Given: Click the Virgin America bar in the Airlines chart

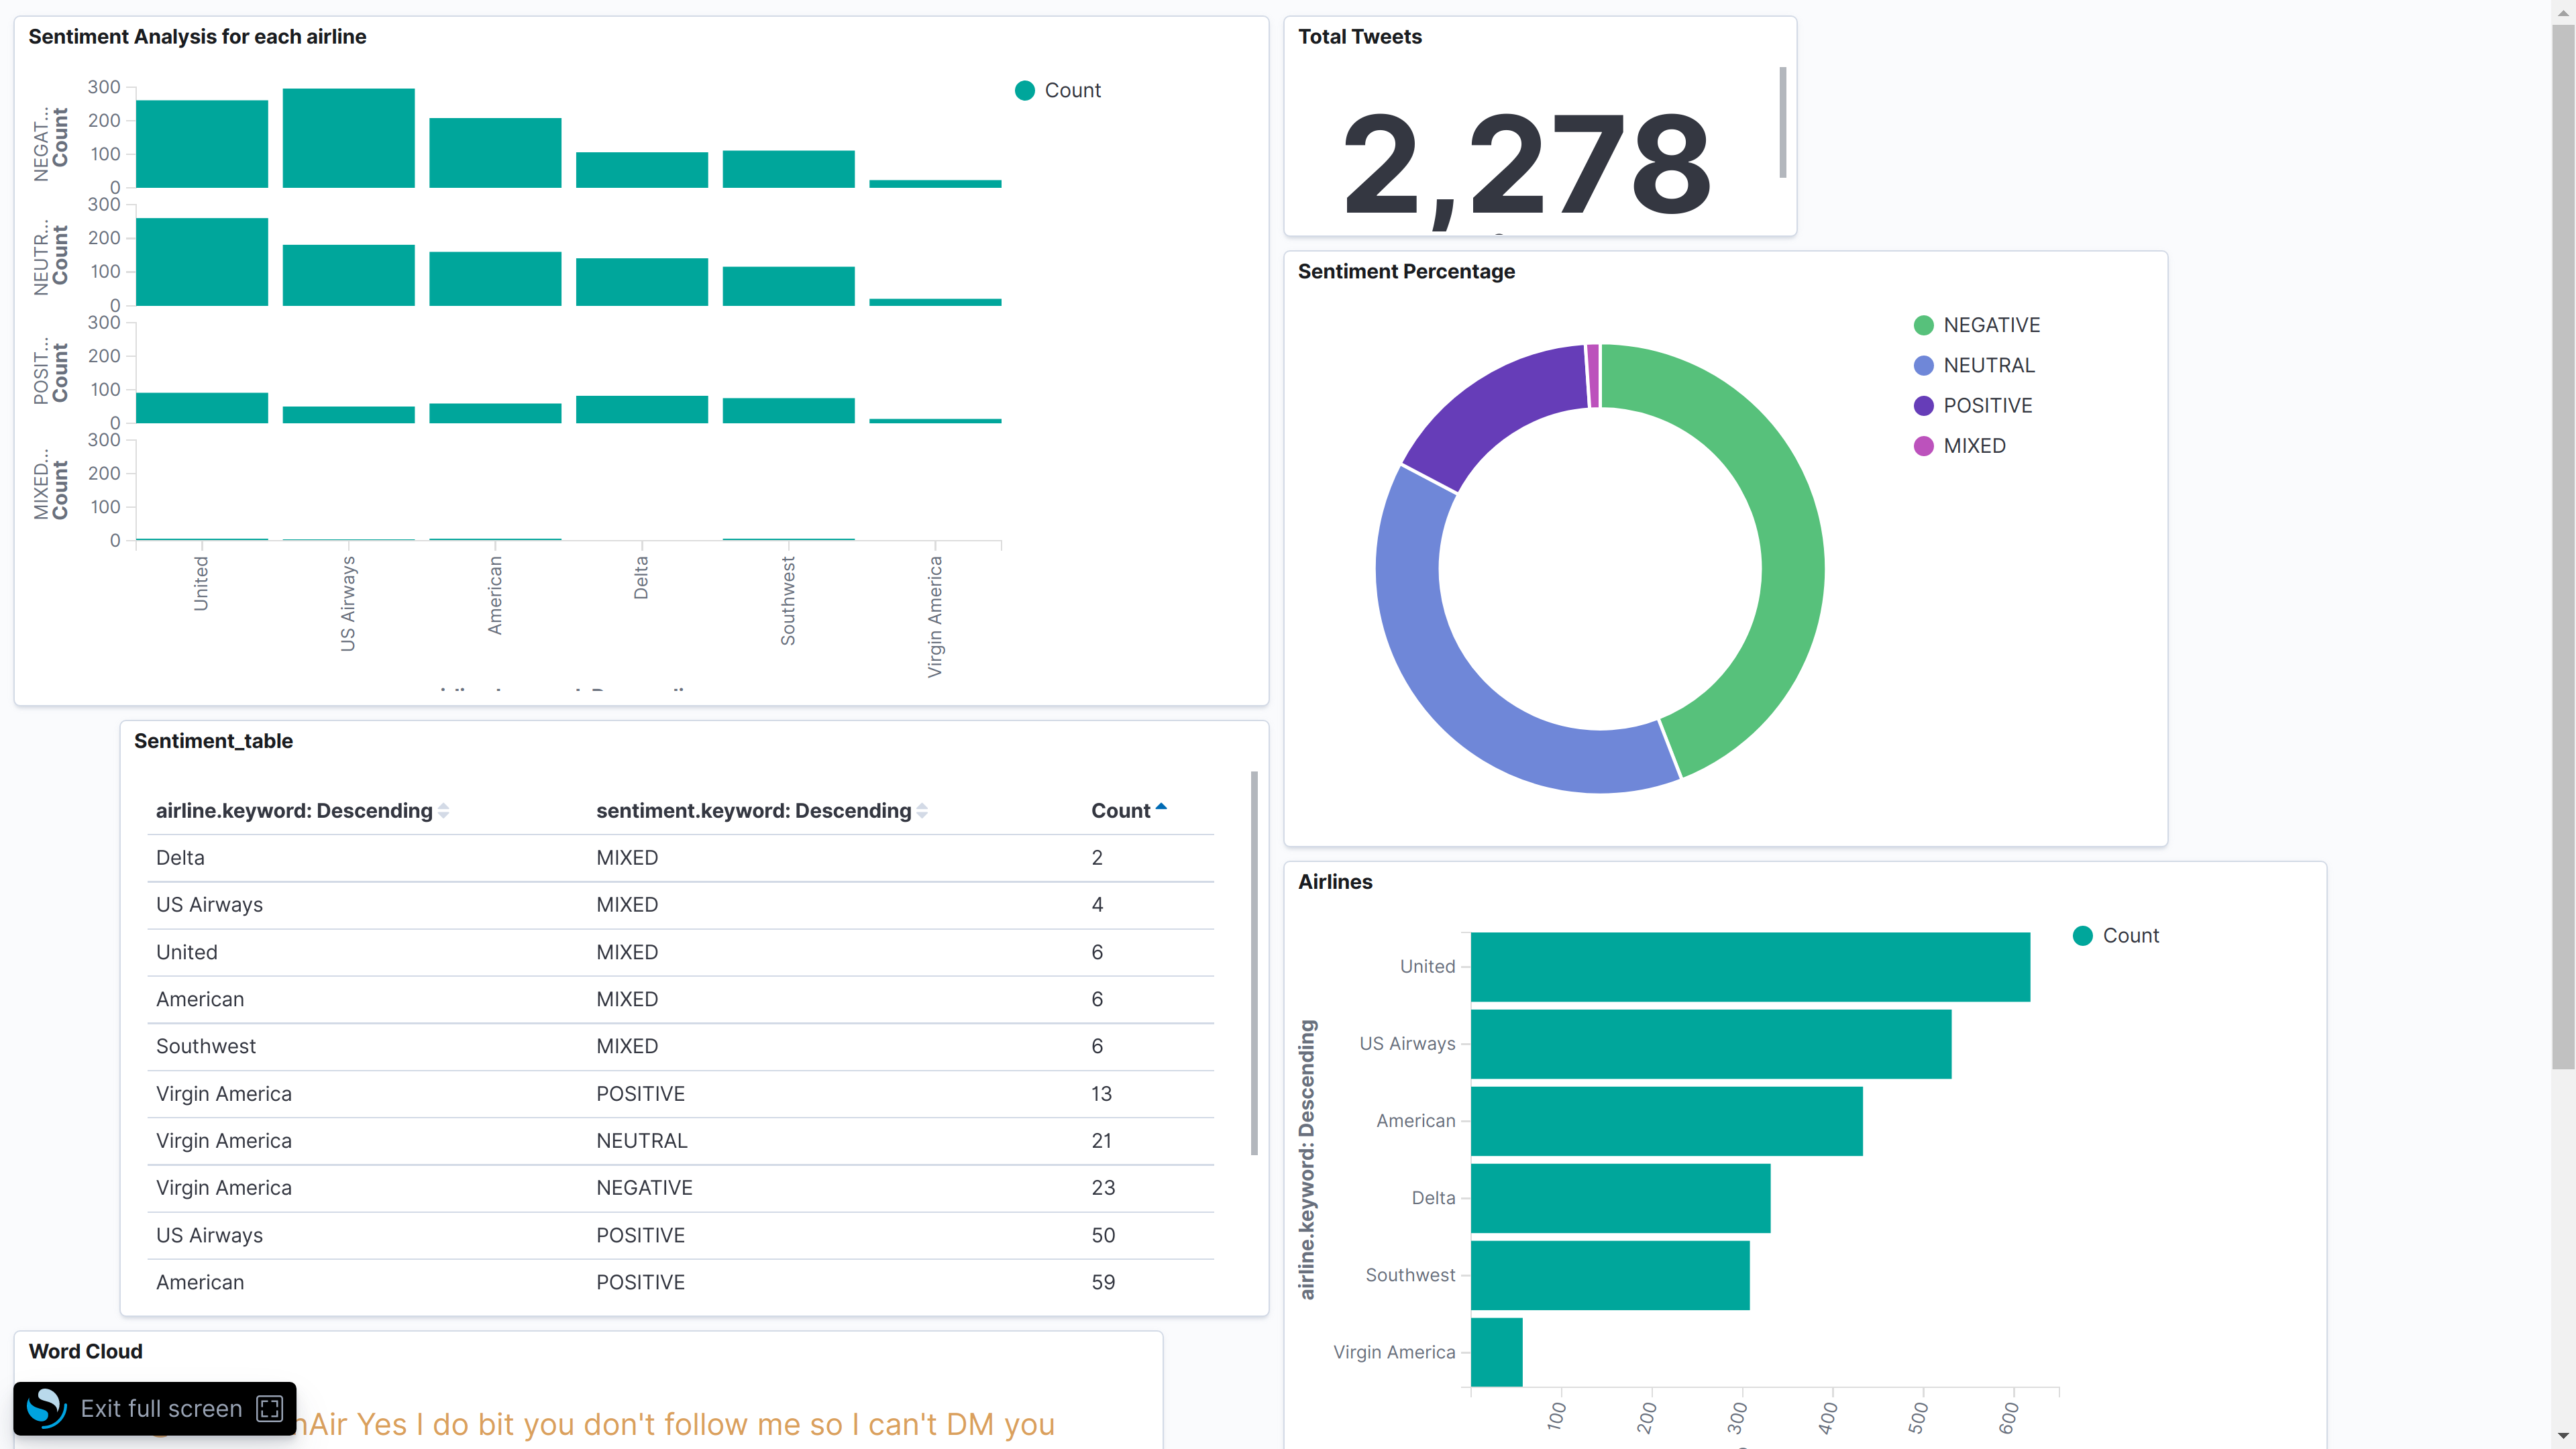Looking at the screenshot, I should coord(1496,1352).
